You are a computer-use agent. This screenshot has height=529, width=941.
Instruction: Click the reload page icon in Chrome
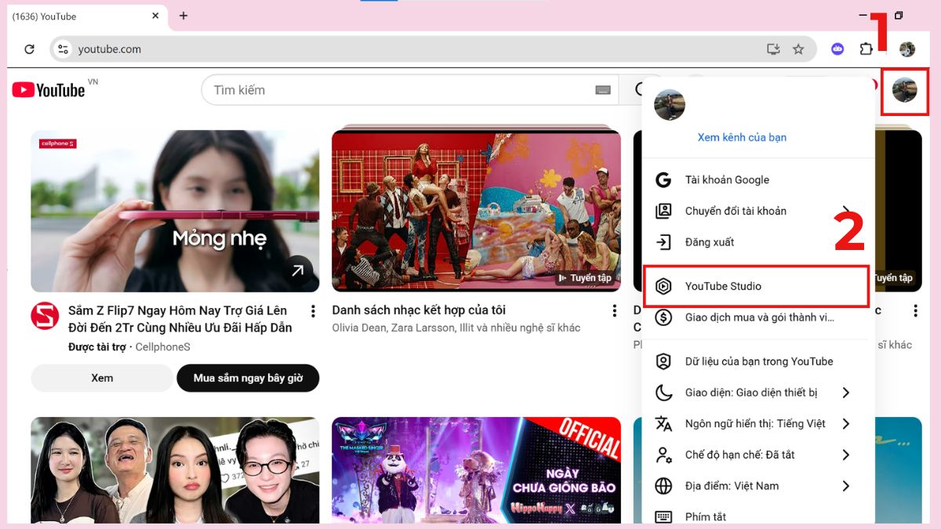[x=30, y=49]
